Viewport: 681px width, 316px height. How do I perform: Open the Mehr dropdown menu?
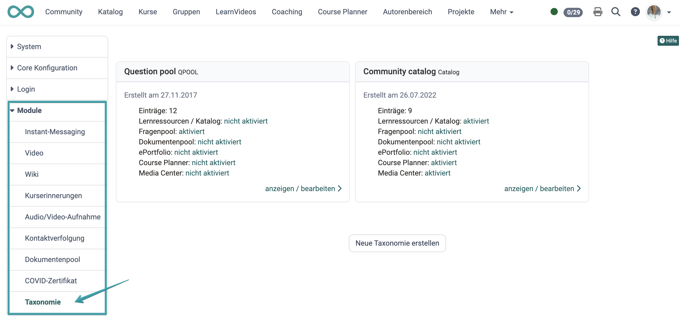click(501, 12)
